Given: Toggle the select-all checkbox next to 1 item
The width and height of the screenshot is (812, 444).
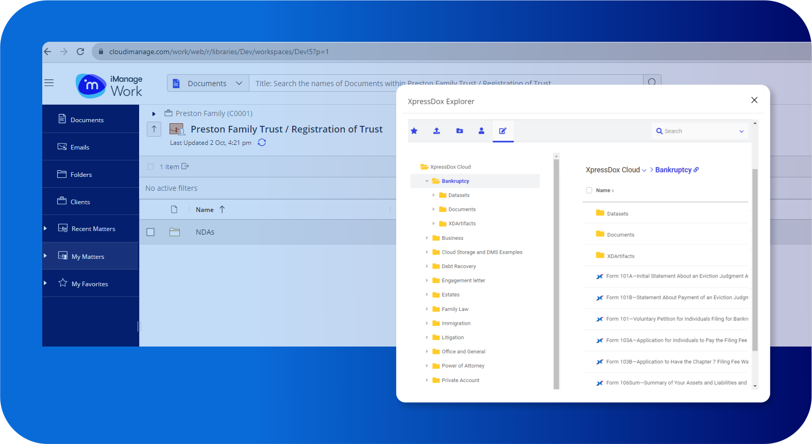Looking at the screenshot, I should [x=150, y=167].
